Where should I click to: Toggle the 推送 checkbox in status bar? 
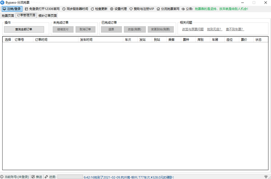tap(33, 177)
